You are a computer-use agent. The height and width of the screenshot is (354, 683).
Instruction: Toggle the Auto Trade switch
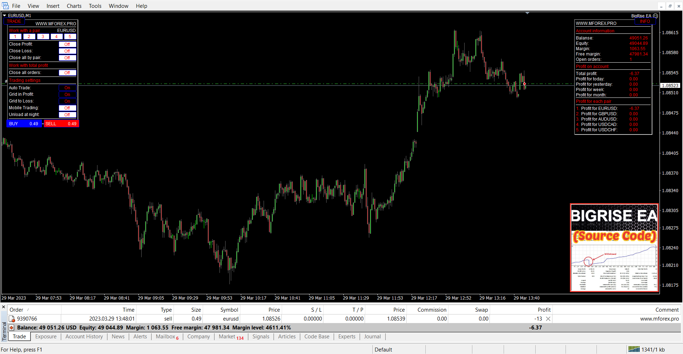pos(67,88)
